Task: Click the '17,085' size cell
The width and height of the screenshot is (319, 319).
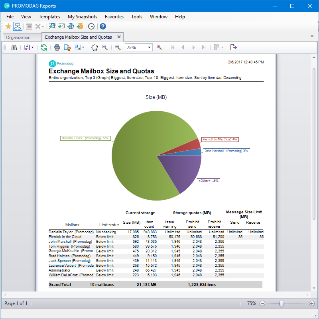Action: coord(133,232)
